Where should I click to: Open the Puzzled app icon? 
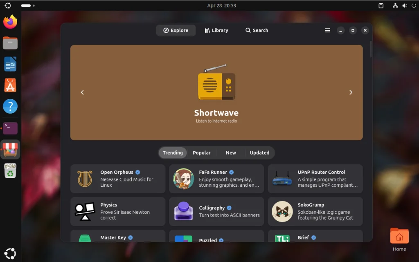[184, 239]
